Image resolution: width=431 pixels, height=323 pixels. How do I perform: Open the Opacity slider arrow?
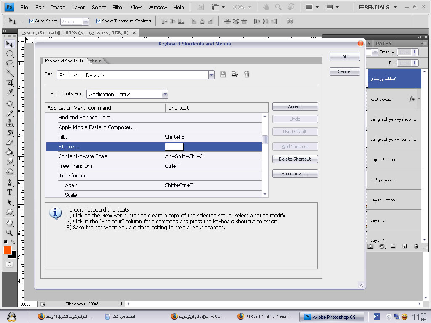tap(415, 52)
